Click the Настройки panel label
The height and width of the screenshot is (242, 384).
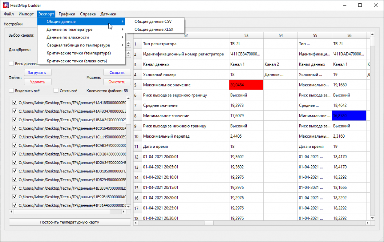point(13,24)
